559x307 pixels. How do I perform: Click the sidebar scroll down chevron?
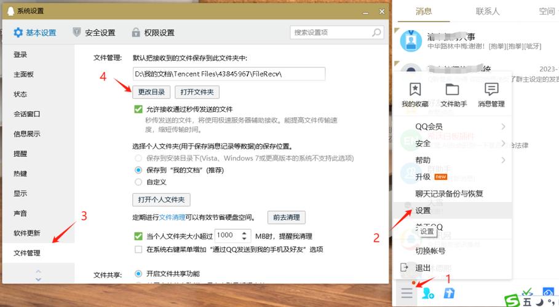(x=39, y=279)
